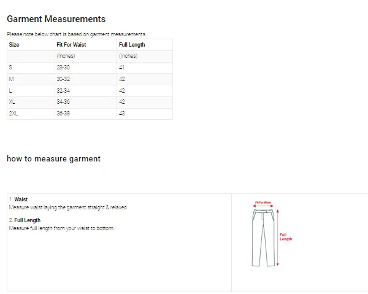Select the Fit For Waist column header

click(x=71, y=45)
